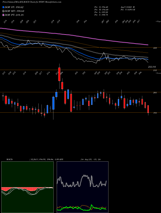
Task: Click the 'Pre C: 190.73' value
Action: (101, 15)
